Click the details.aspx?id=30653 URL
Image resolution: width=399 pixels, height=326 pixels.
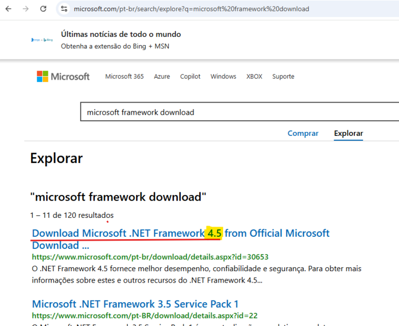[x=150, y=257]
